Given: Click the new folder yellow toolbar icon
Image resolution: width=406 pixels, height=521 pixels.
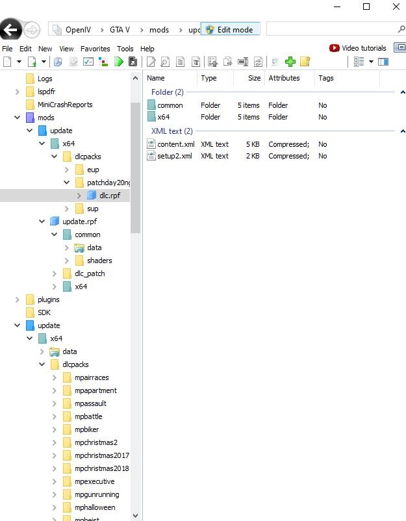Looking at the screenshot, I should 305,62.
